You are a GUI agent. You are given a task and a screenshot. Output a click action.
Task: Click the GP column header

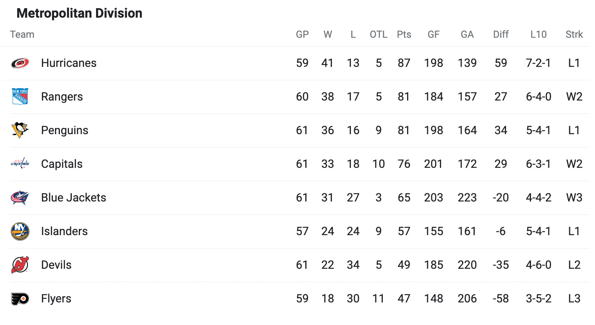click(302, 34)
